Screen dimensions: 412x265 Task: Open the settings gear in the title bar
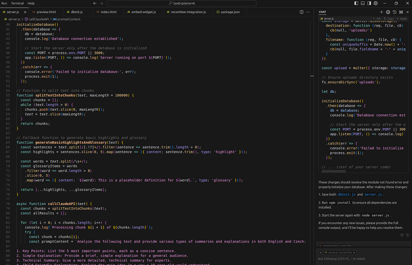tap(376, 3)
